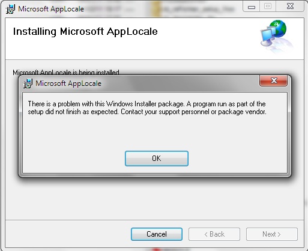308x251 pixels.
Task: Click the installer icon in error dialog title
Action: pyautogui.click(x=28, y=83)
